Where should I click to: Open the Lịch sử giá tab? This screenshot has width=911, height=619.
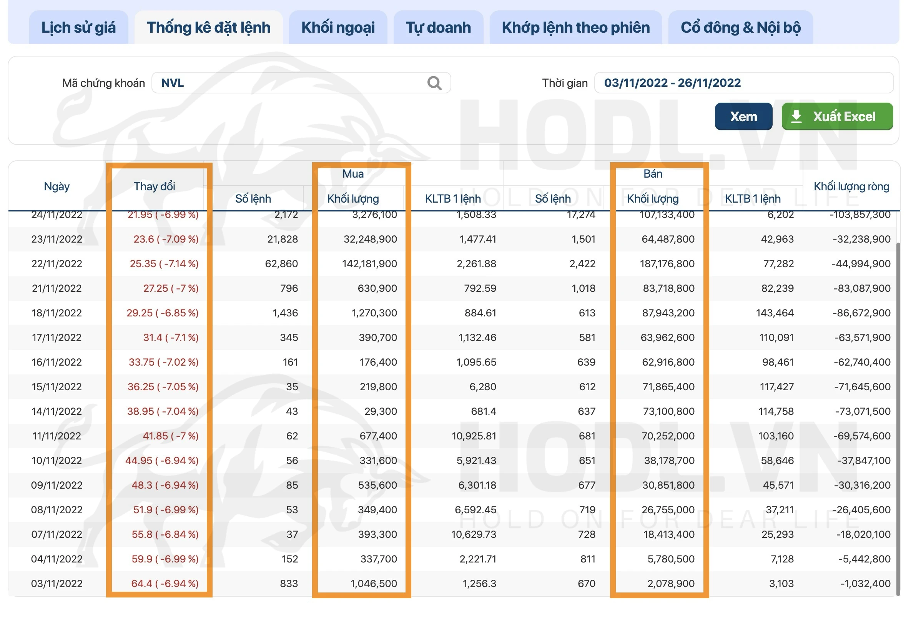tap(78, 27)
